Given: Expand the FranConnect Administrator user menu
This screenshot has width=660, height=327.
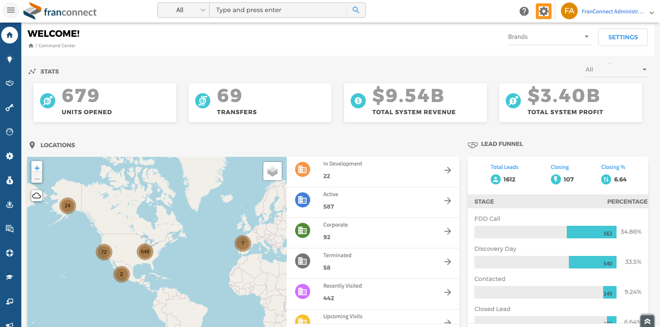Looking at the screenshot, I should point(652,13).
